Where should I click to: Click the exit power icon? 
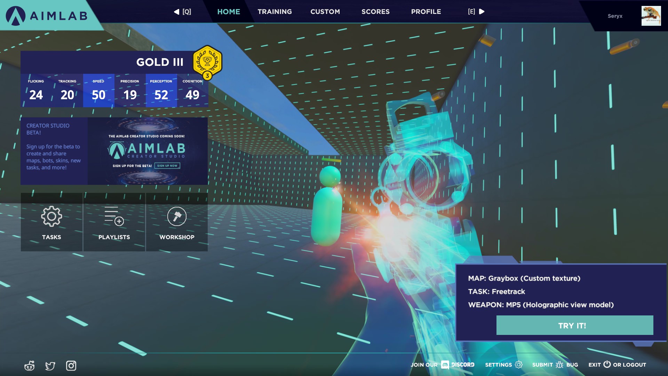coord(607,364)
